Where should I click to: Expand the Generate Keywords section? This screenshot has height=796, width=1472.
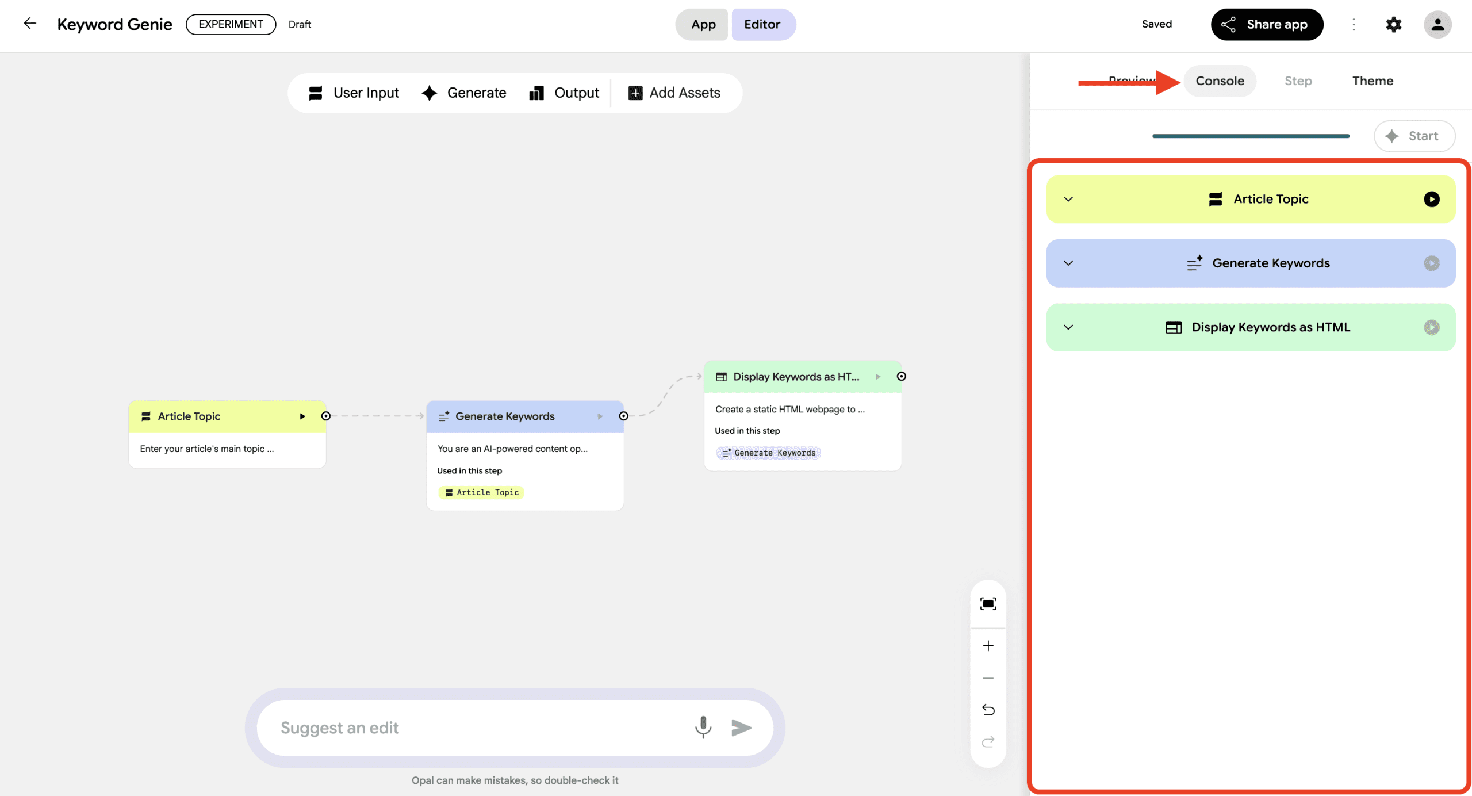point(1069,263)
